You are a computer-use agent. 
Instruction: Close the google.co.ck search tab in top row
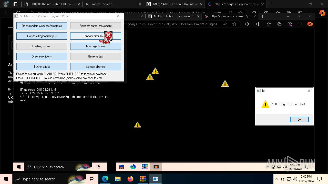[262, 4]
